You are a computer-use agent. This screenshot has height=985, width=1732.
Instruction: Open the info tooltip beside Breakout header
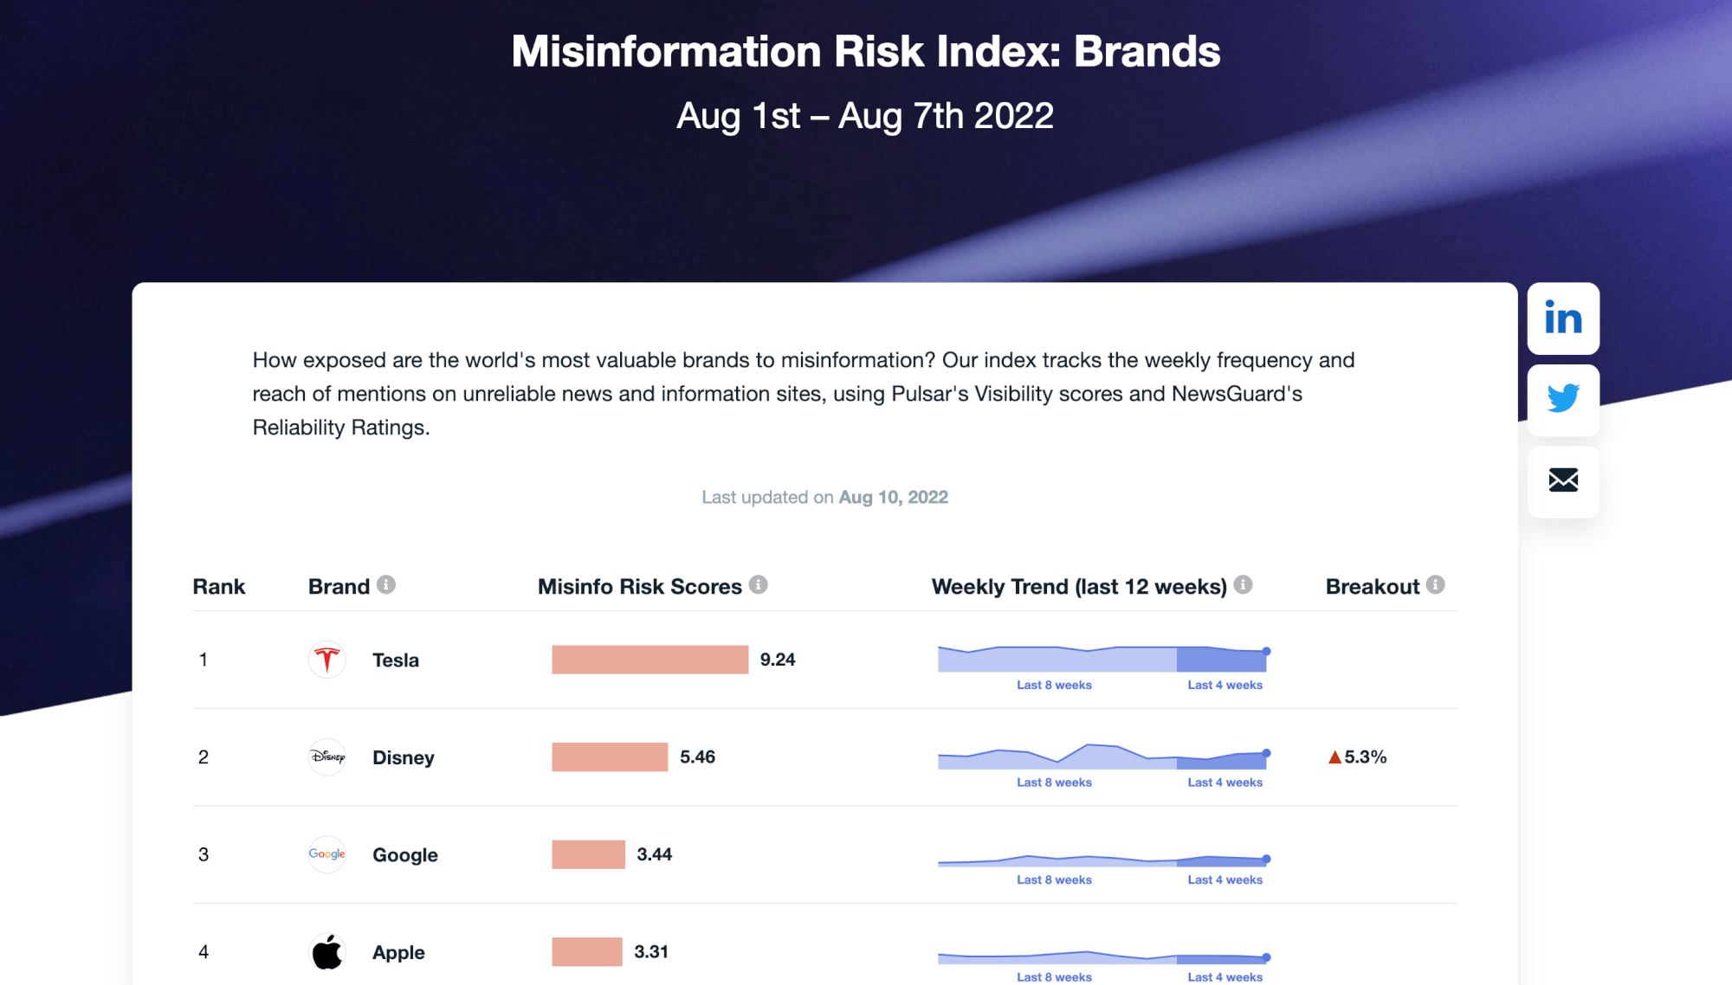pyautogui.click(x=1437, y=583)
